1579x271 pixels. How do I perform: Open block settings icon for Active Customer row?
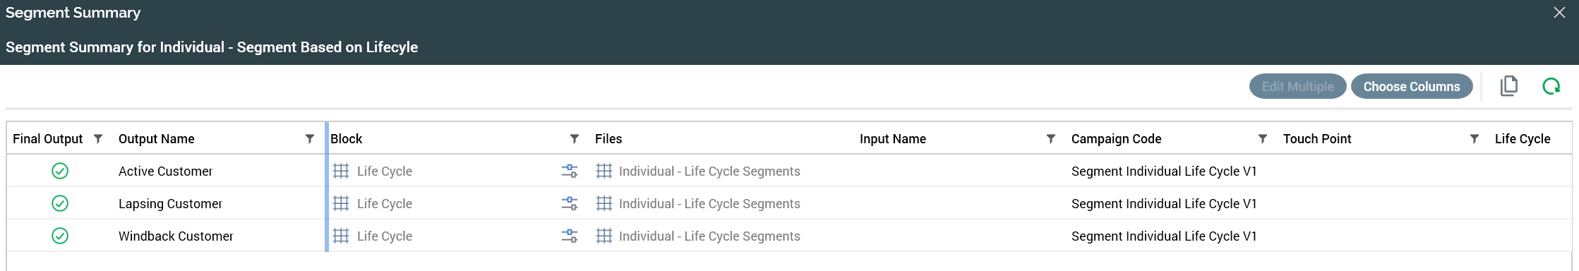569,171
